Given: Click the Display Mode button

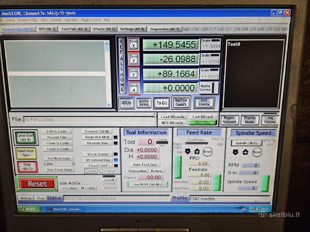Looking at the screenshot, I should pos(249,120).
